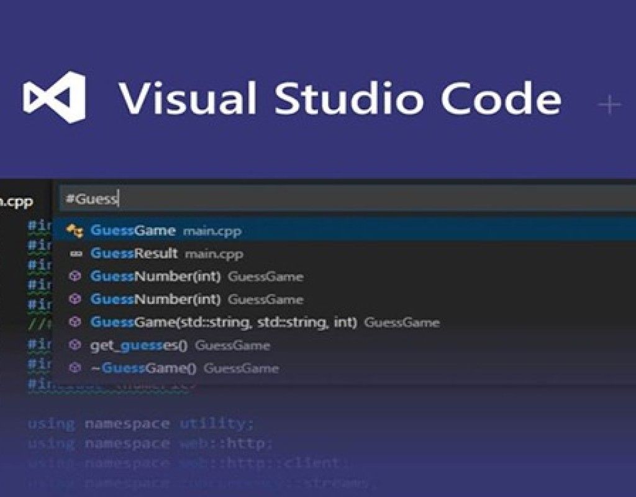Click method icon beside GuessGame constructor entry
Screen dimensions: 636x497
coord(75,322)
